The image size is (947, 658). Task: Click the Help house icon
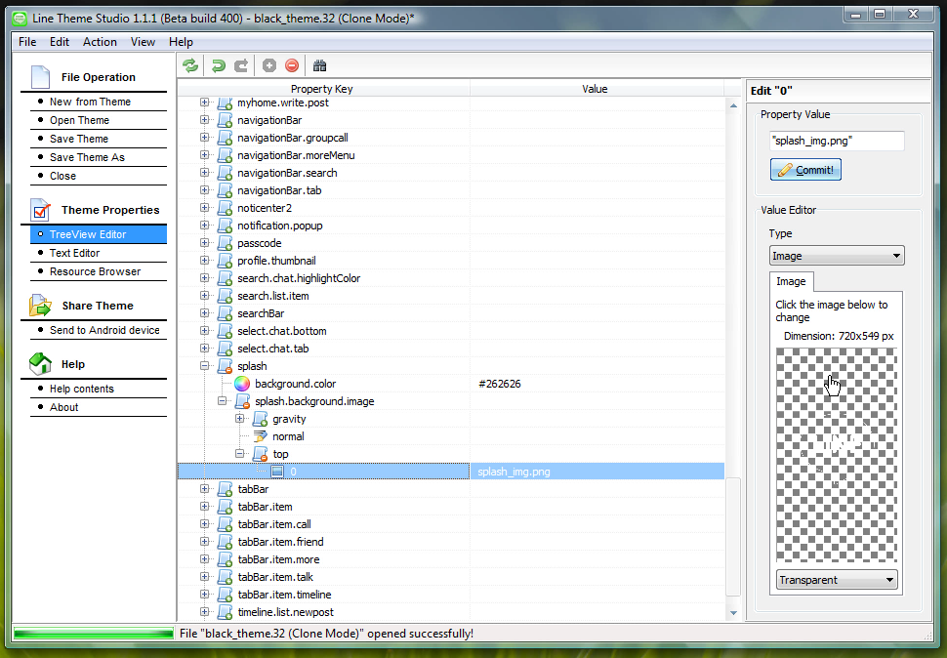tap(40, 364)
